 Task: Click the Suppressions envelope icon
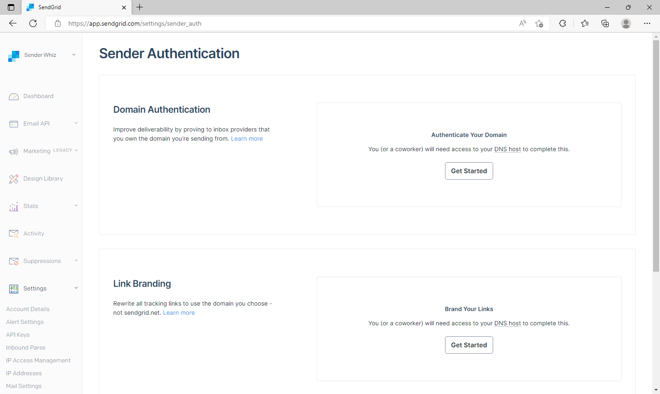click(x=14, y=262)
